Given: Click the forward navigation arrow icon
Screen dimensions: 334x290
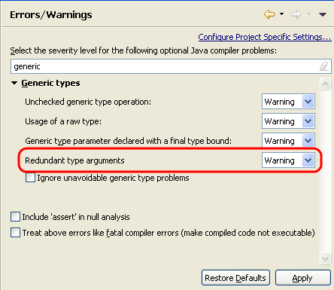Looking at the screenshot, I should click(296, 14).
